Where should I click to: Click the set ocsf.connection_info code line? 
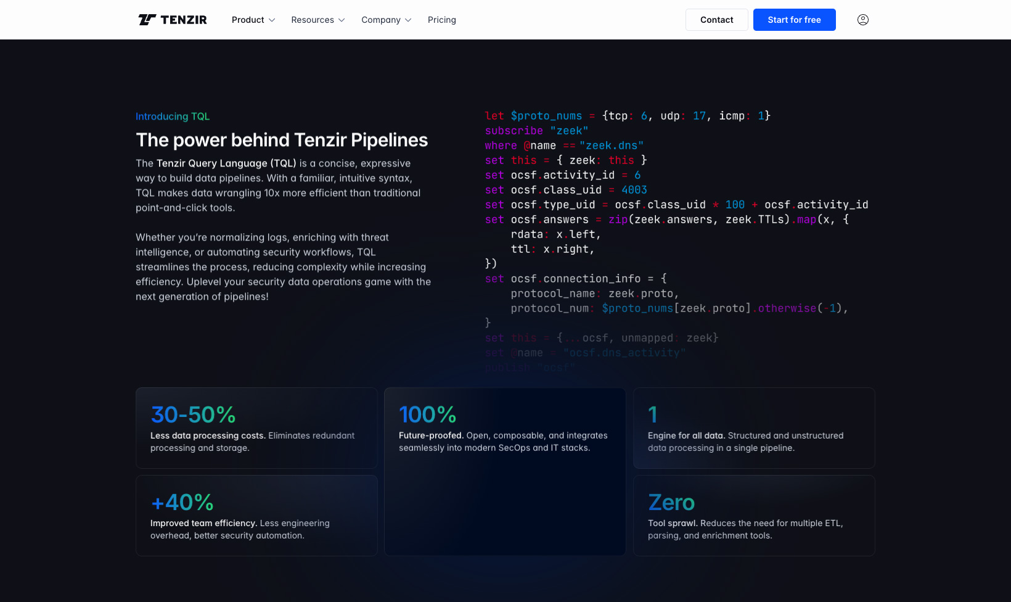576,279
